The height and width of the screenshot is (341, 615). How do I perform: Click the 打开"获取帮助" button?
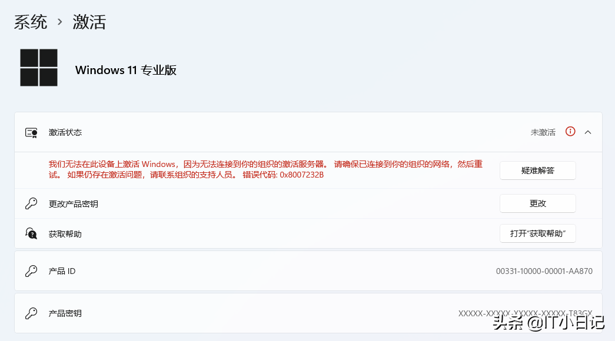(x=538, y=233)
